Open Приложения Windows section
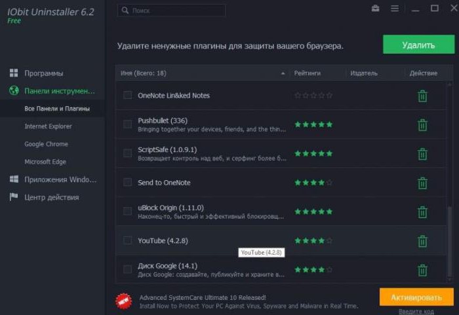 pyautogui.click(x=60, y=179)
